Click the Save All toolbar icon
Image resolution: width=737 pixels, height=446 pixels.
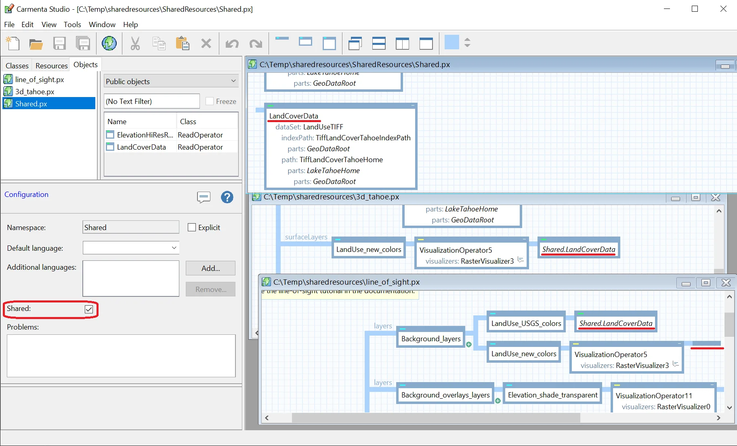click(83, 43)
